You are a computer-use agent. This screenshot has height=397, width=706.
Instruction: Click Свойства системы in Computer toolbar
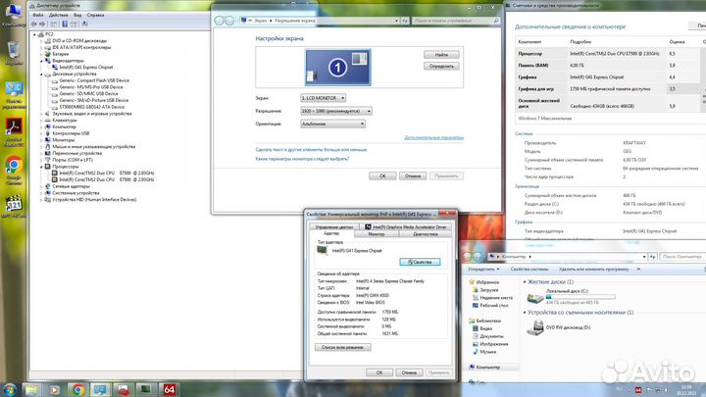coord(529,270)
